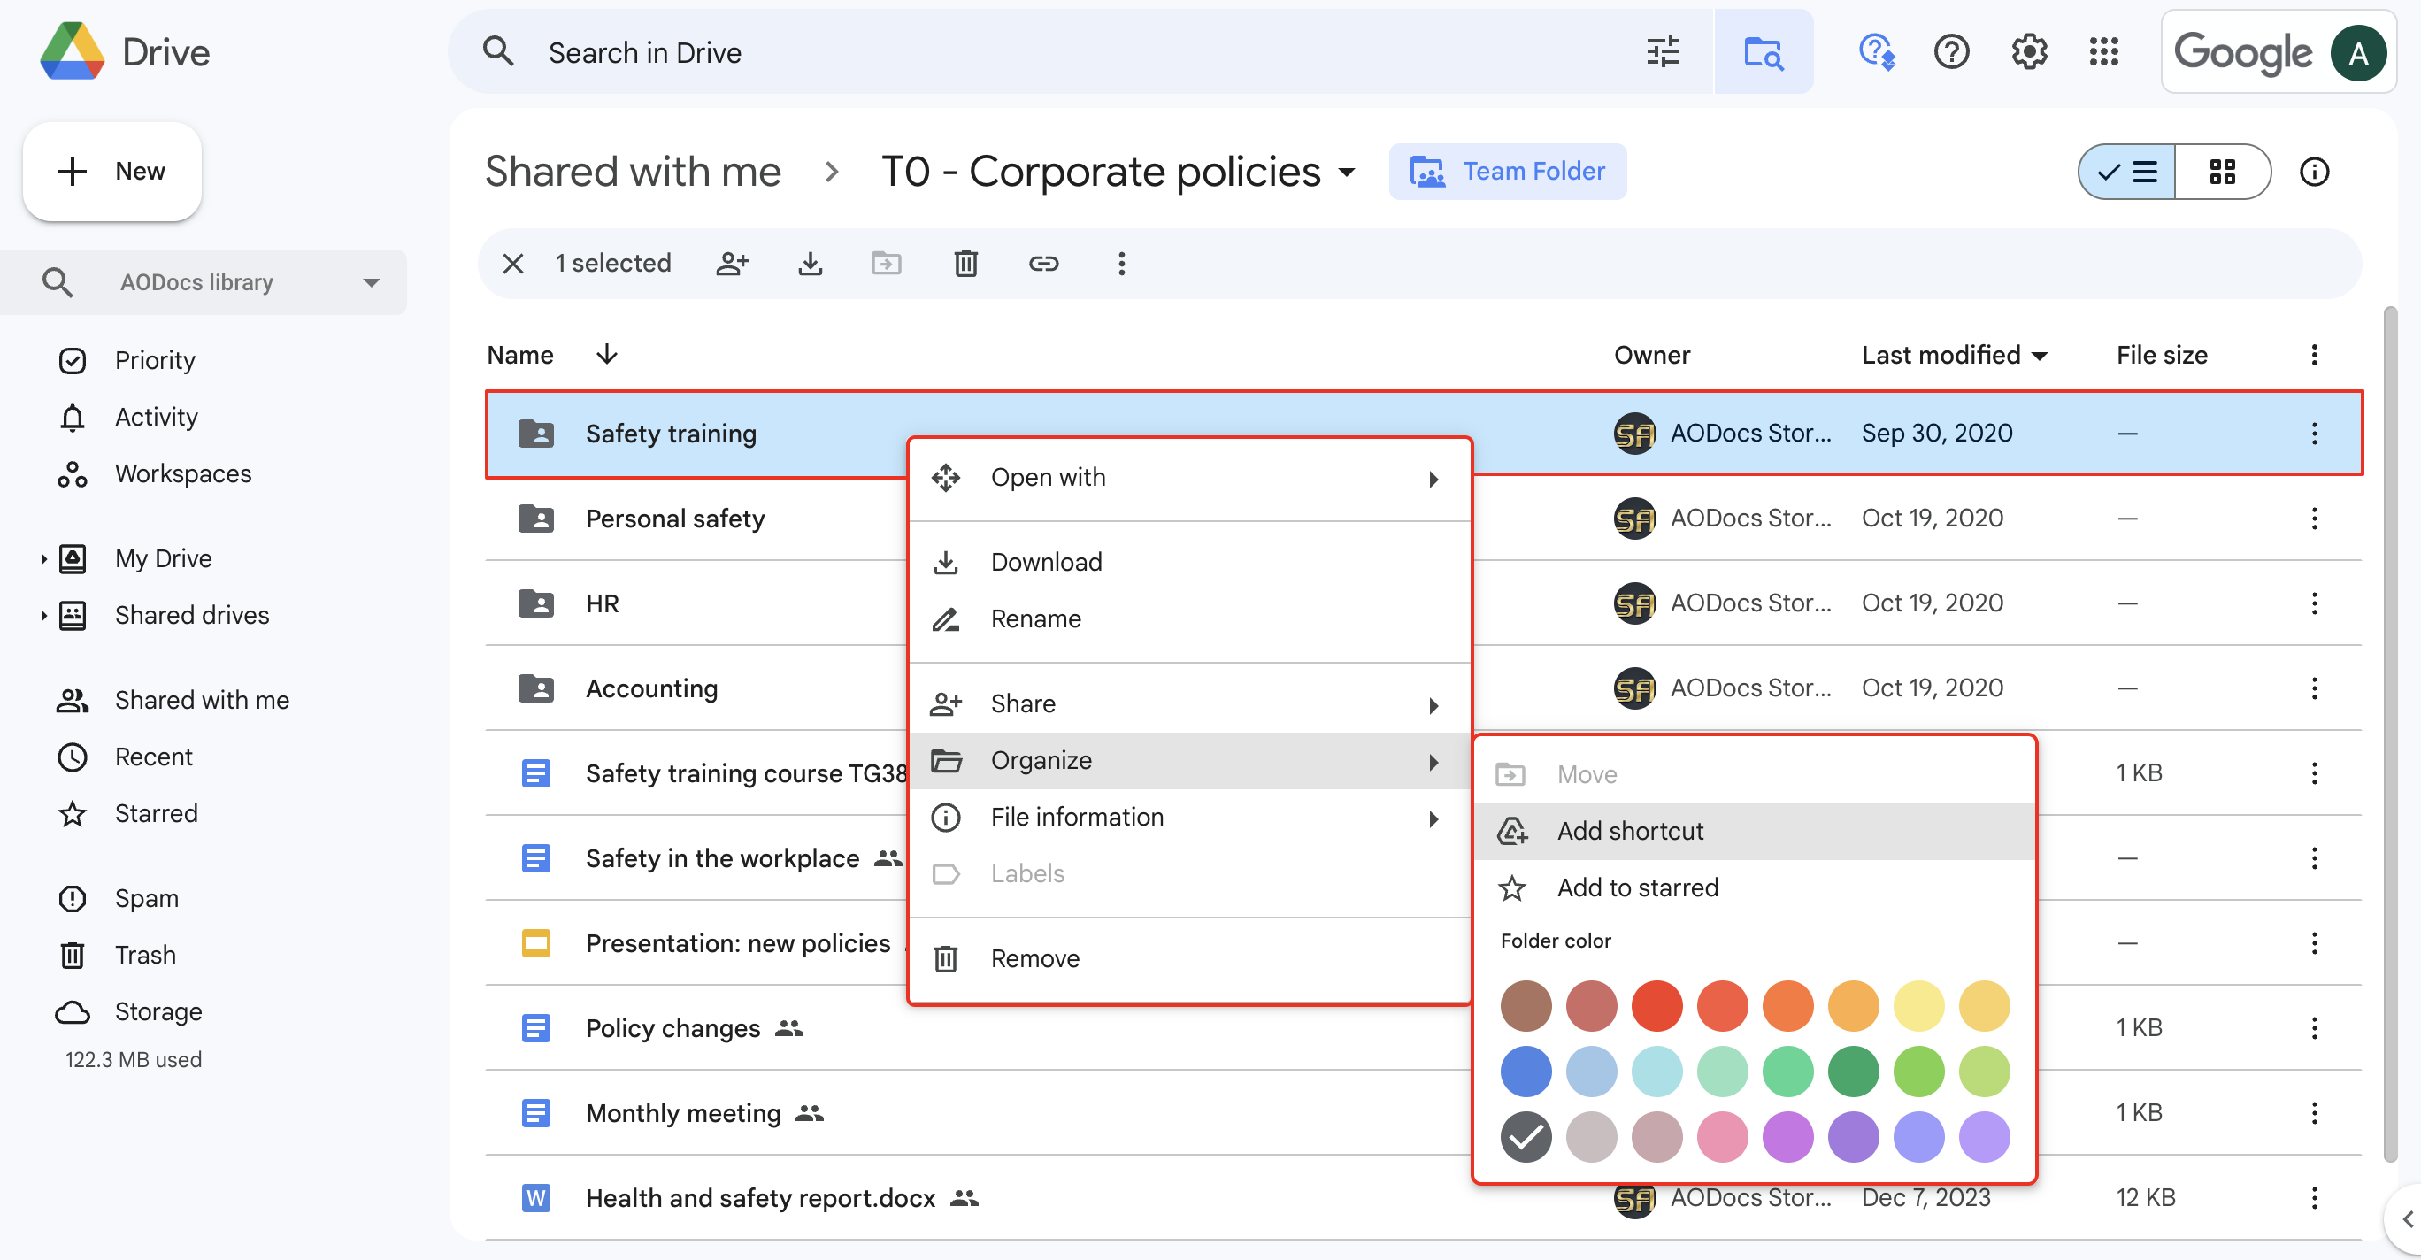Click the download toolbar icon

click(x=811, y=263)
